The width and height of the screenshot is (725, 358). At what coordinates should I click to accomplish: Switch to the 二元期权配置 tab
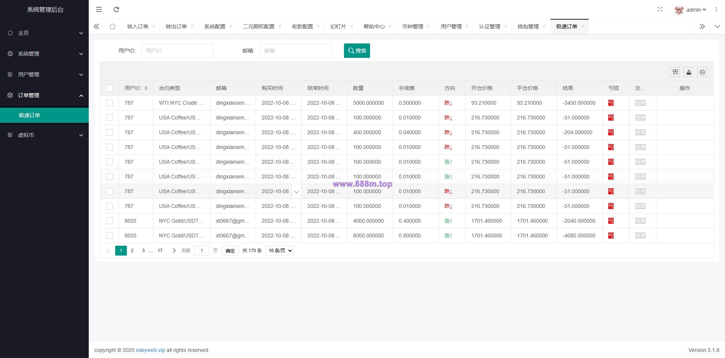(x=259, y=26)
